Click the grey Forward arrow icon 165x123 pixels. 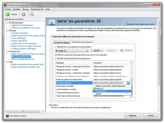23,14
